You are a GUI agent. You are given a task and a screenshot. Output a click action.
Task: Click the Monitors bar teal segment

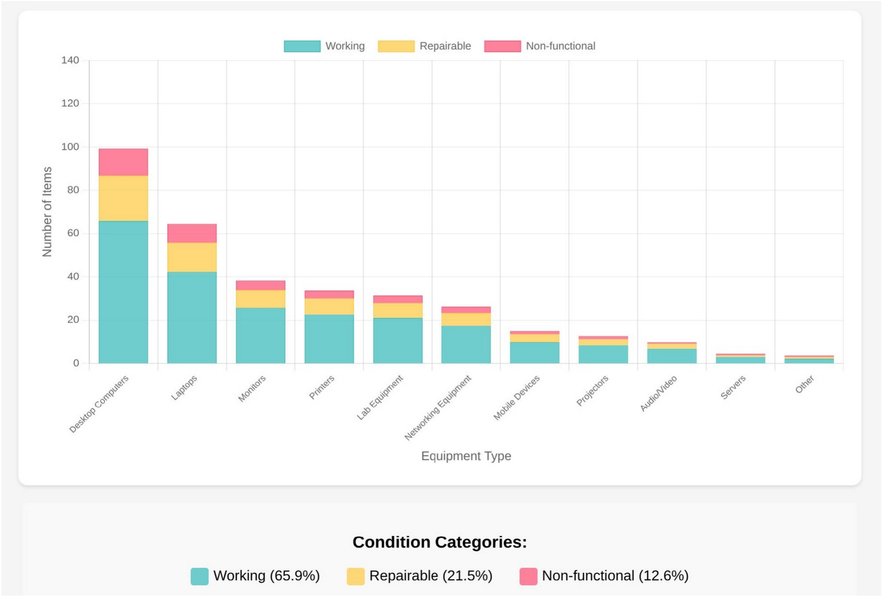[260, 336]
